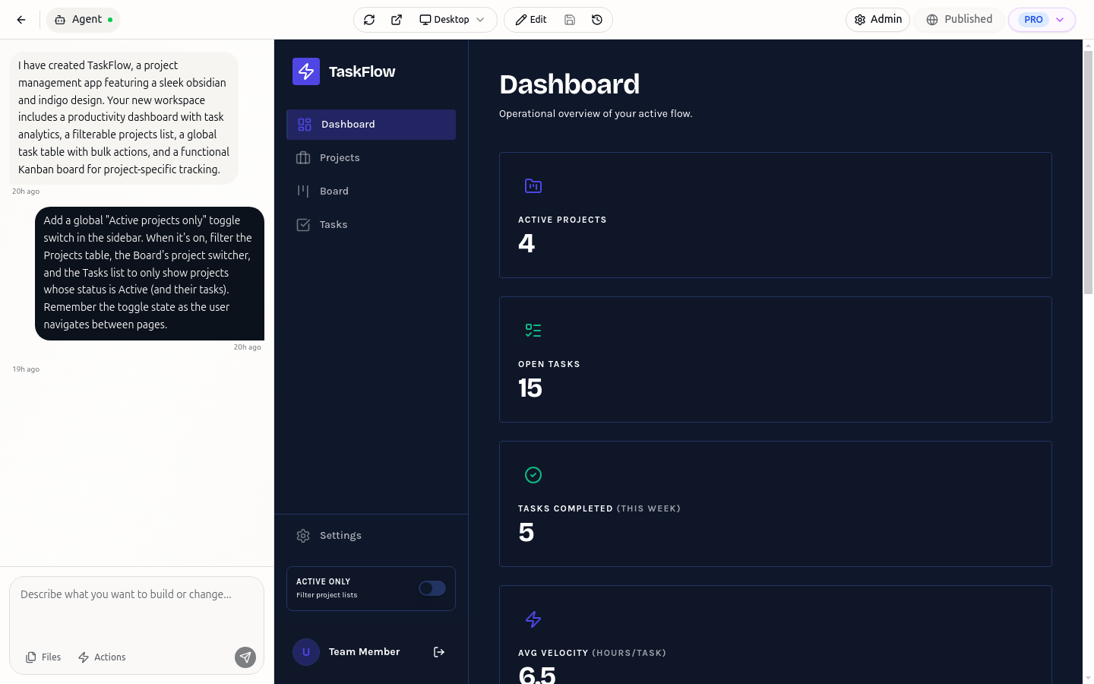Image resolution: width=1094 pixels, height=684 pixels.
Task: Click the Tasks checkbox icon
Action: pos(303,225)
